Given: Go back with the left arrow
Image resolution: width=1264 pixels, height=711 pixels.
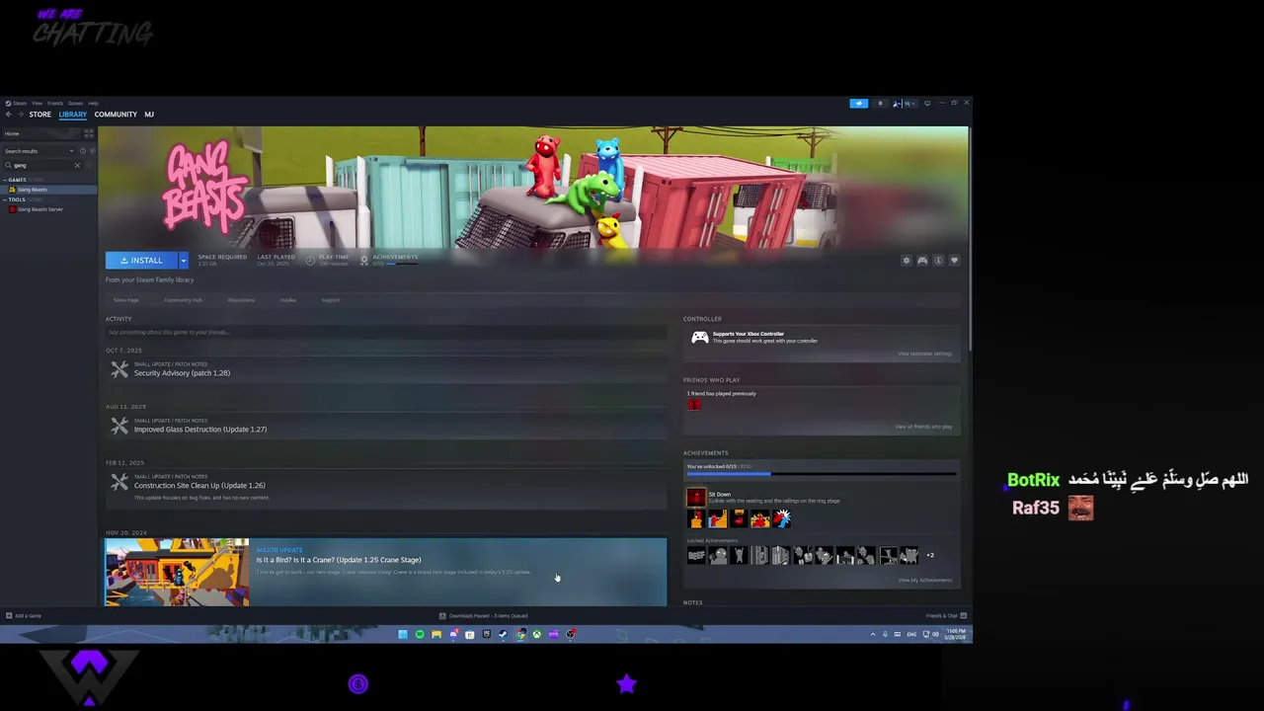Looking at the screenshot, I should coord(8,115).
